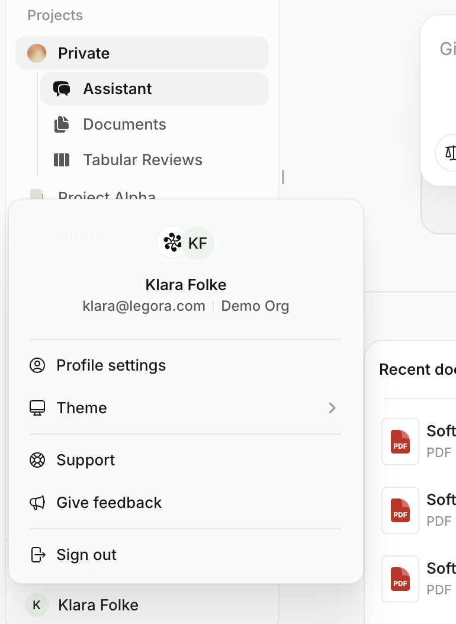Choose Profile settings from the menu
This screenshot has width=456, height=624.
[111, 365]
